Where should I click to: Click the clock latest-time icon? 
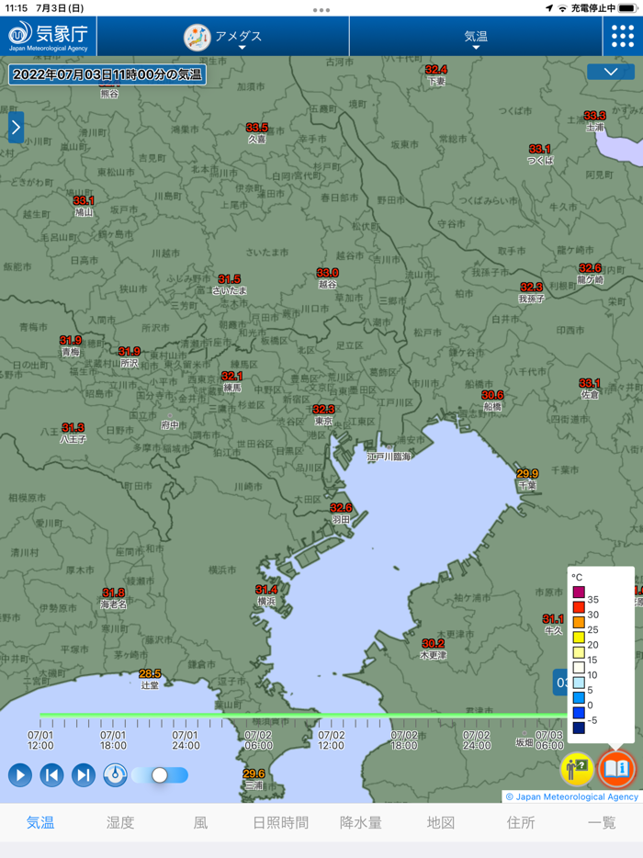(115, 774)
